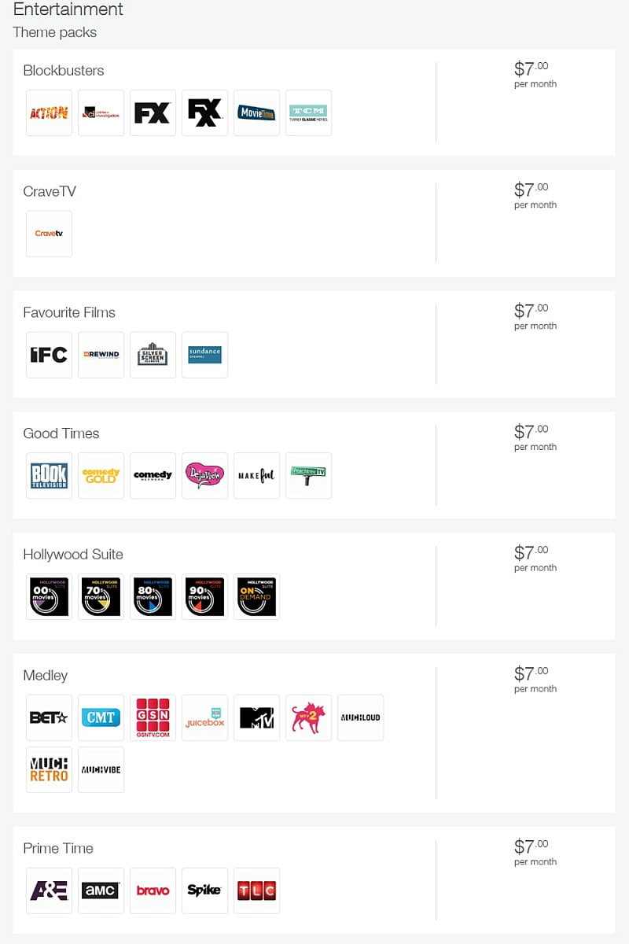This screenshot has height=944, width=629.
Task: Click the GSN channel icon
Action: (153, 717)
